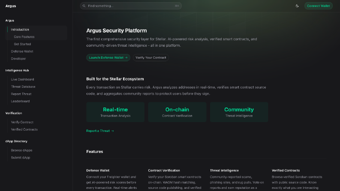
Task: Click the Threat Intelligence feature heading
Action: pos(224,170)
